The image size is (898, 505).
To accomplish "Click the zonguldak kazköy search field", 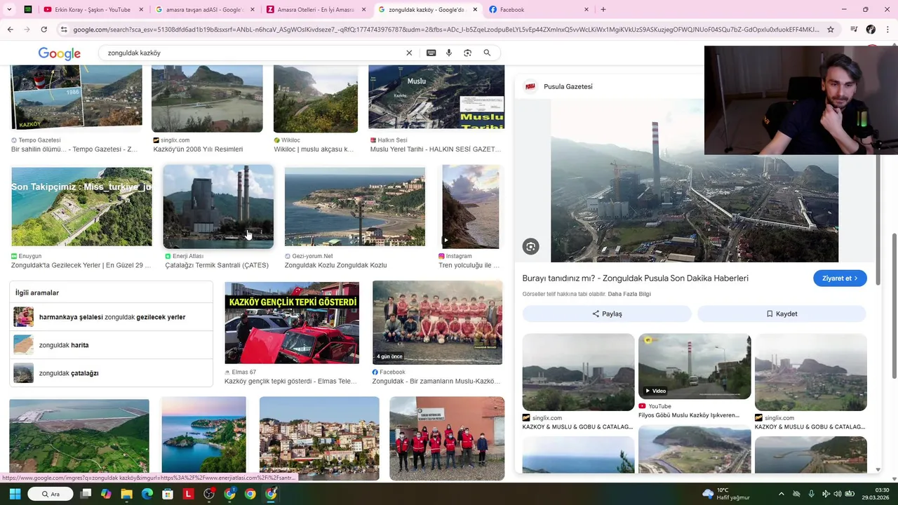I will (x=253, y=53).
